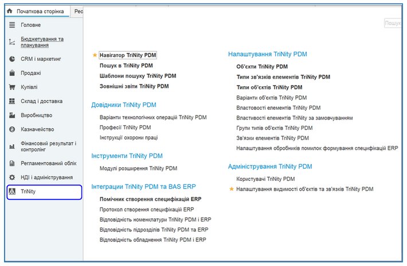The height and width of the screenshot is (266, 407).
Task: Open Модулі розширення TriNity PDM
Action: tap(138, 168)
